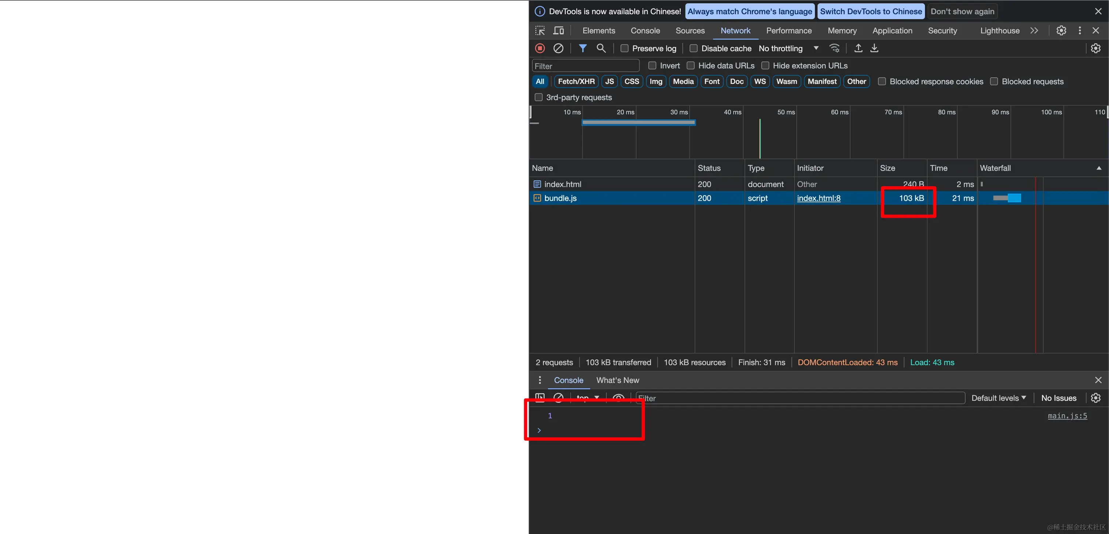1109x534 pixels.
Task: Check 3rd-party requests checkbox
Action: (539, 97)
